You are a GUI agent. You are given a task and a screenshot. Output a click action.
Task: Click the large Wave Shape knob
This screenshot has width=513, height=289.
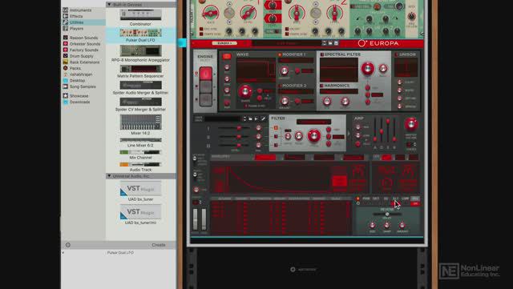pyautogui.click(x=245, y=91)
